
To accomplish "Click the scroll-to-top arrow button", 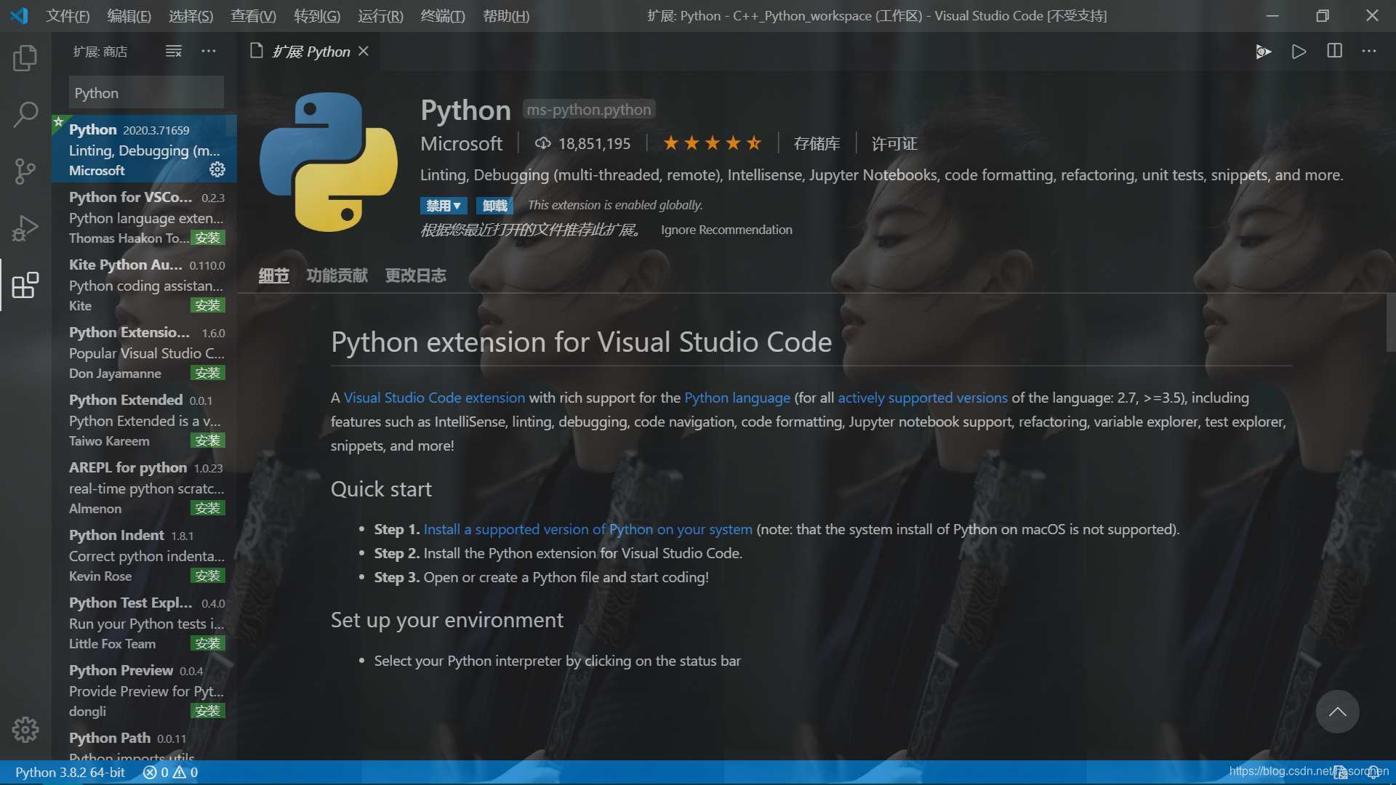I will 1338,712.
